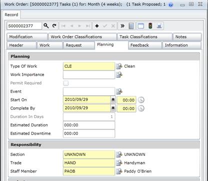208x181 pixels.
Task: Open lookup icon for Staff Member
Action: click(119, 171)
